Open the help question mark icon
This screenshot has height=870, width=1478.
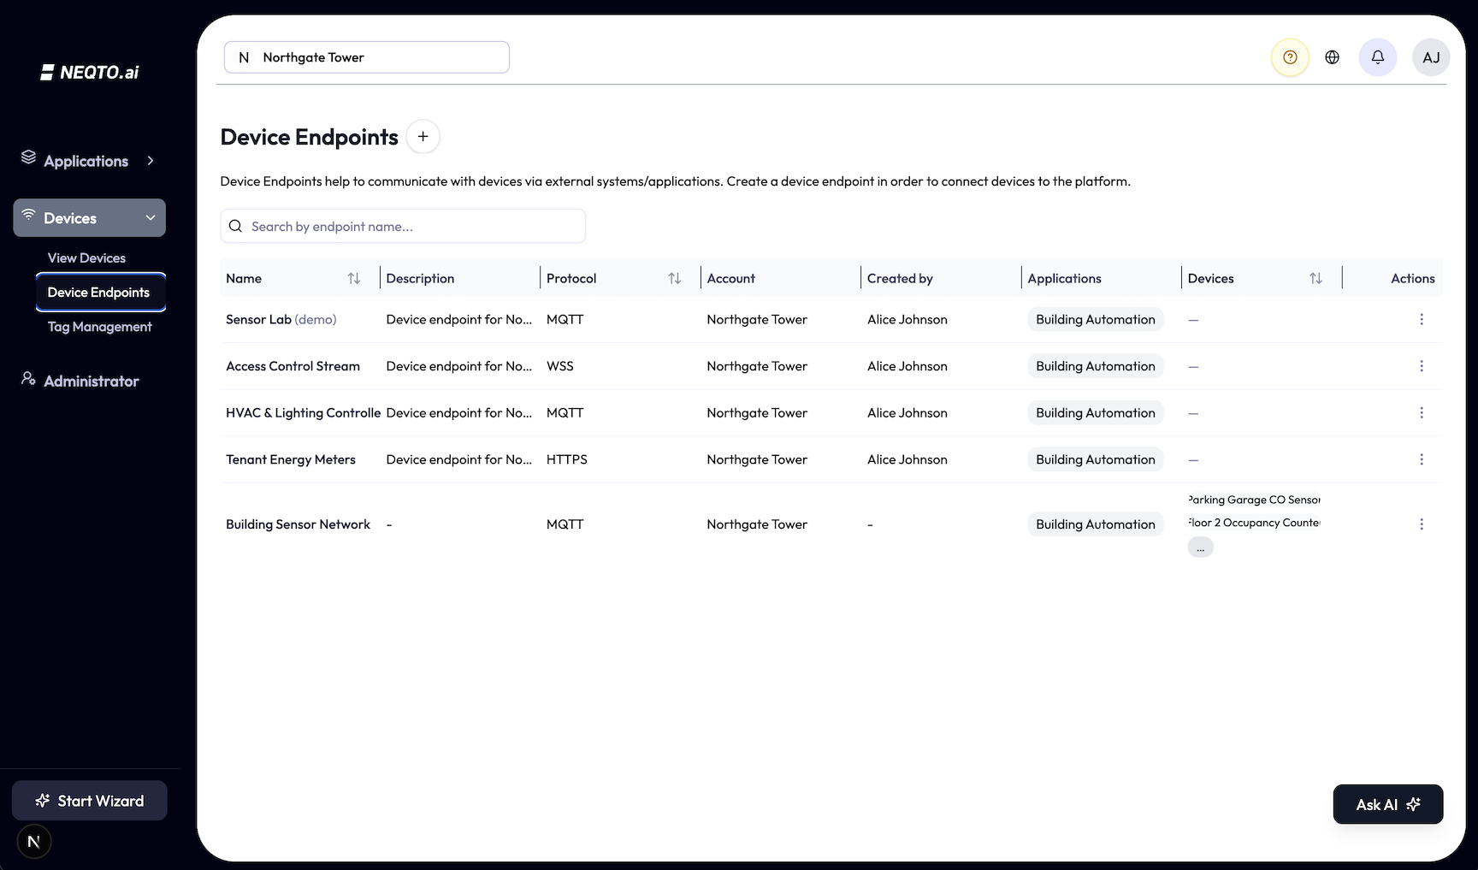click(x=1290, y=57)
